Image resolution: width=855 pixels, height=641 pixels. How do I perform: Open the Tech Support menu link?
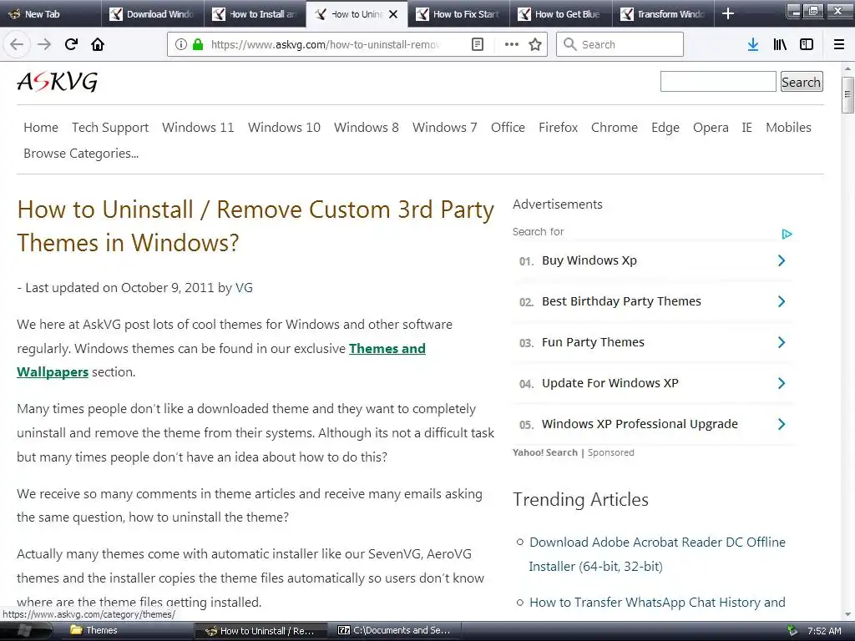pyautogui.click(x=110, y=128)
